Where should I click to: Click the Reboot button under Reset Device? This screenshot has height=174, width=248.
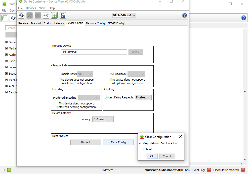tap(86, 142)
